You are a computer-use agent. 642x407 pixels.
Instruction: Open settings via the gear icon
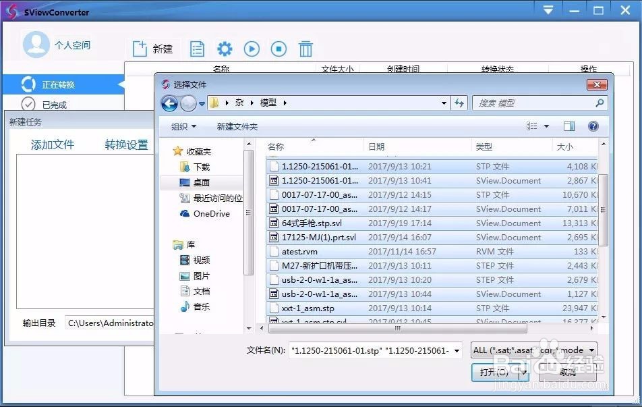(x=225, y=48)
